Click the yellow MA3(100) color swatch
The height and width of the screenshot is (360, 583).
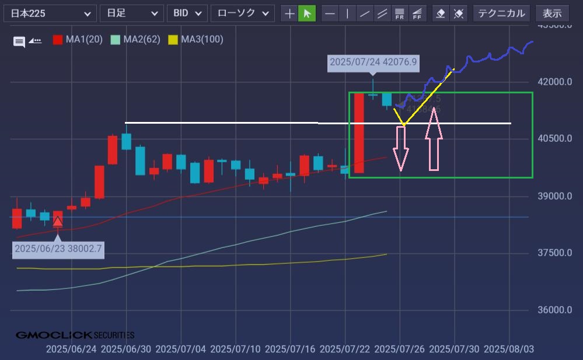173,40
